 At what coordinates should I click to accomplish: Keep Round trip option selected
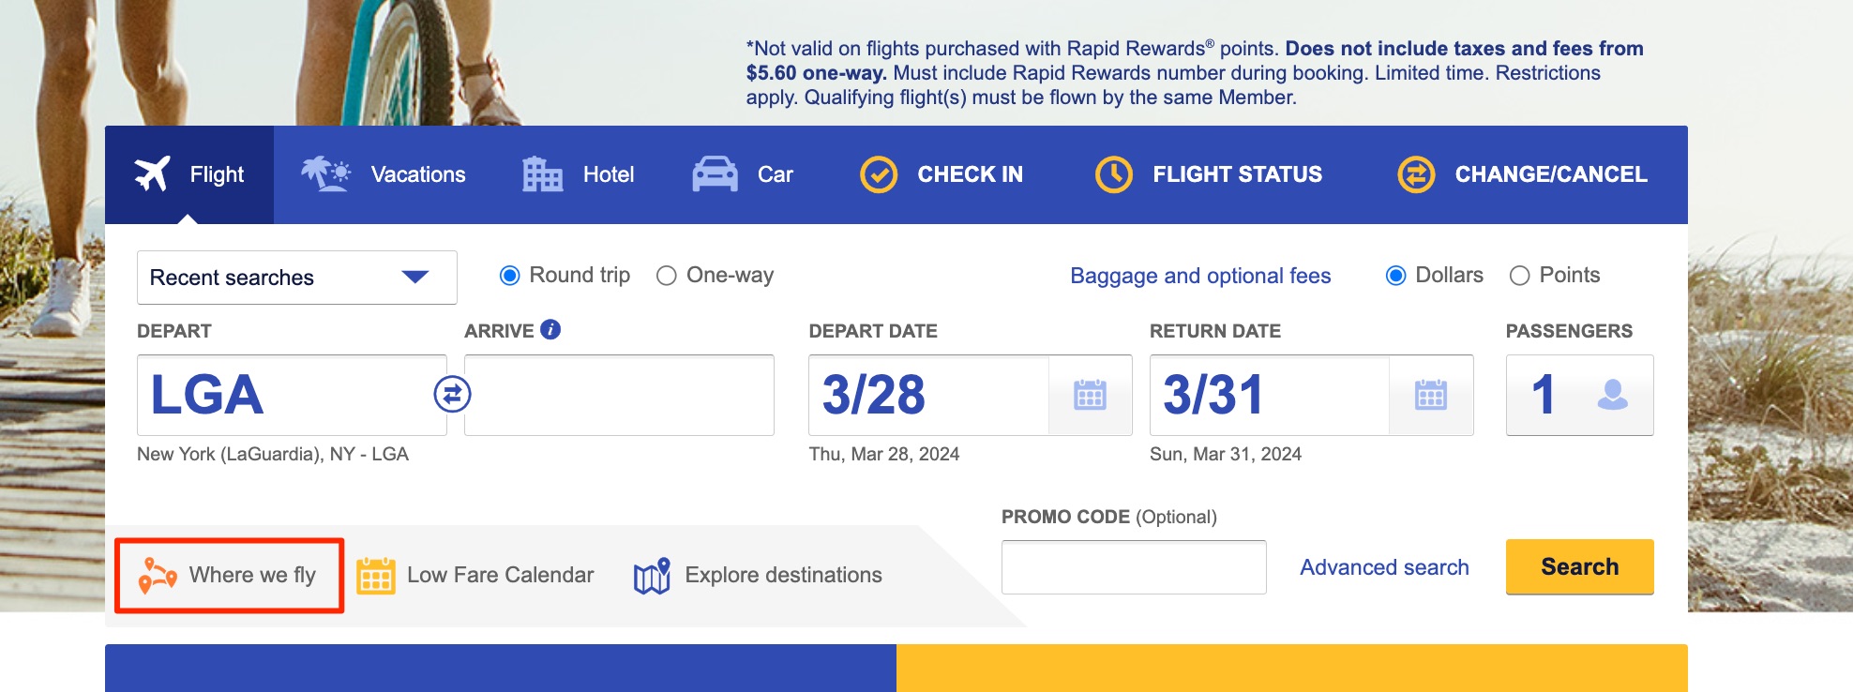(x=510, y=275)
